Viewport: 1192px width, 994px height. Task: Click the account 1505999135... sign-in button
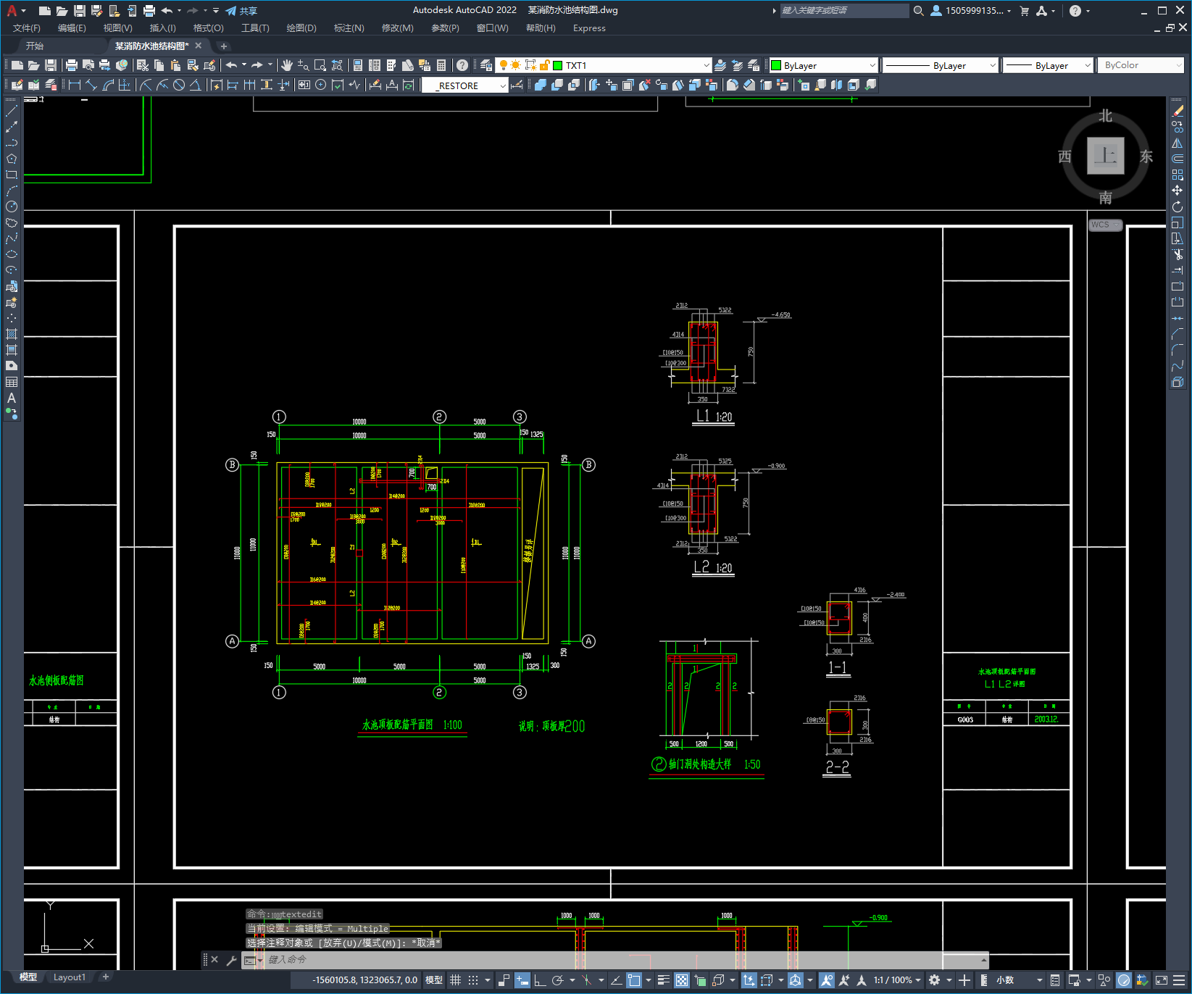(x=971, y=11)
